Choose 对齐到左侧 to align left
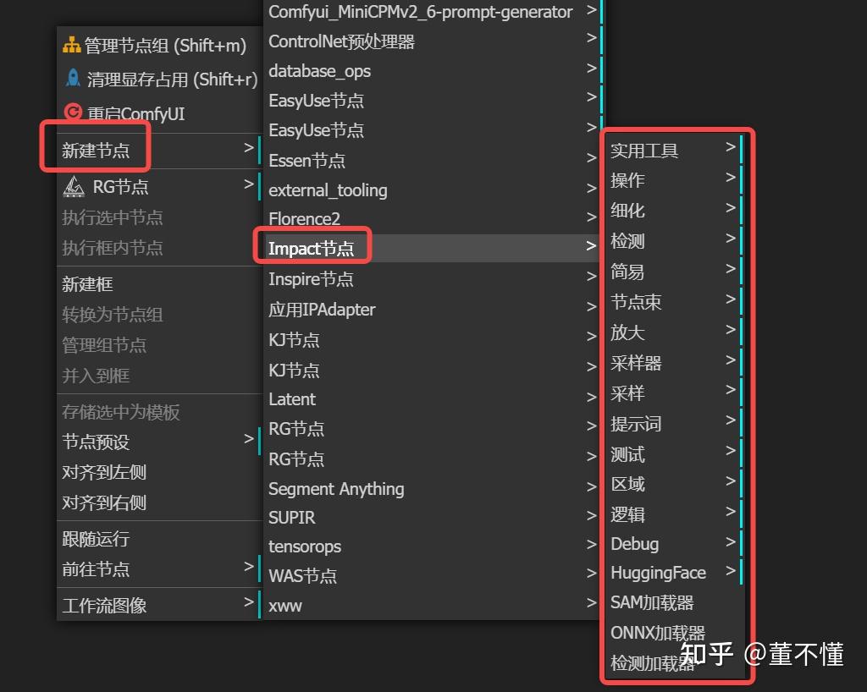 pos(158,473)
